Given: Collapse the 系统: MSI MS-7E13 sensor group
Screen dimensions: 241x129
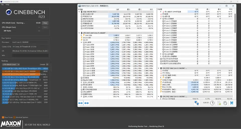Looking at the screenshot, I should coord(79,12).
